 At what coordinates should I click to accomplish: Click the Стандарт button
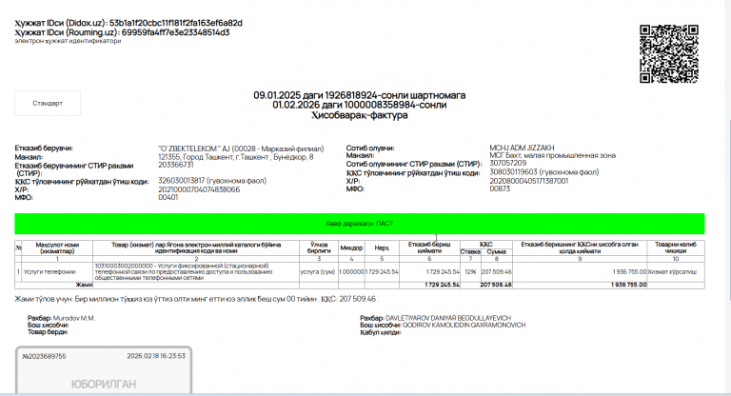tap(48, 103)
